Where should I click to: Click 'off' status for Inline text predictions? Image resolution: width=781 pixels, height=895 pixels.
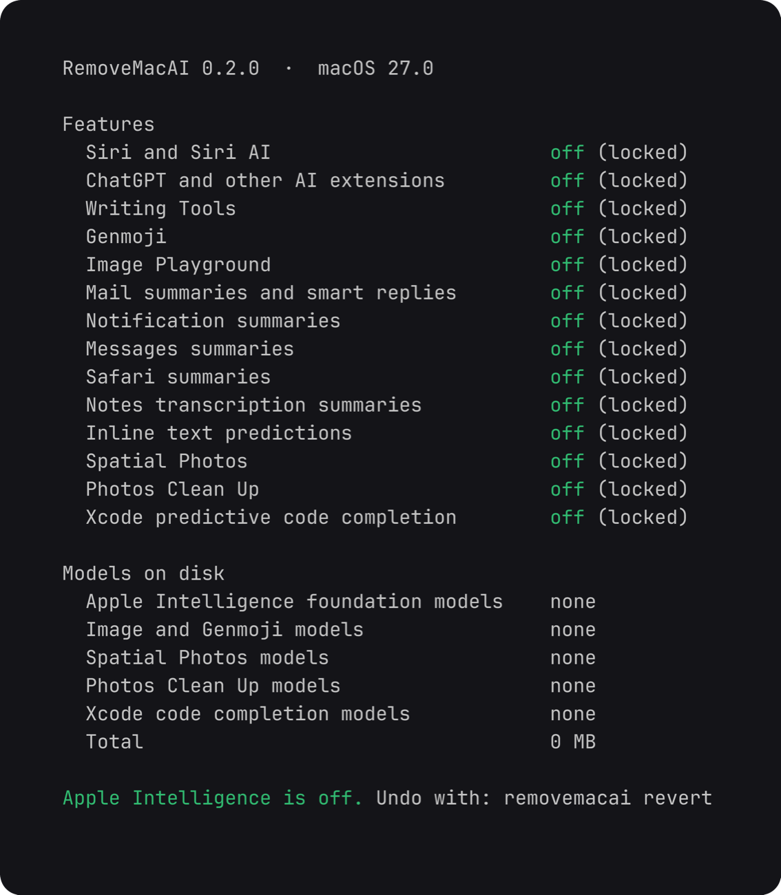(567, 433)
